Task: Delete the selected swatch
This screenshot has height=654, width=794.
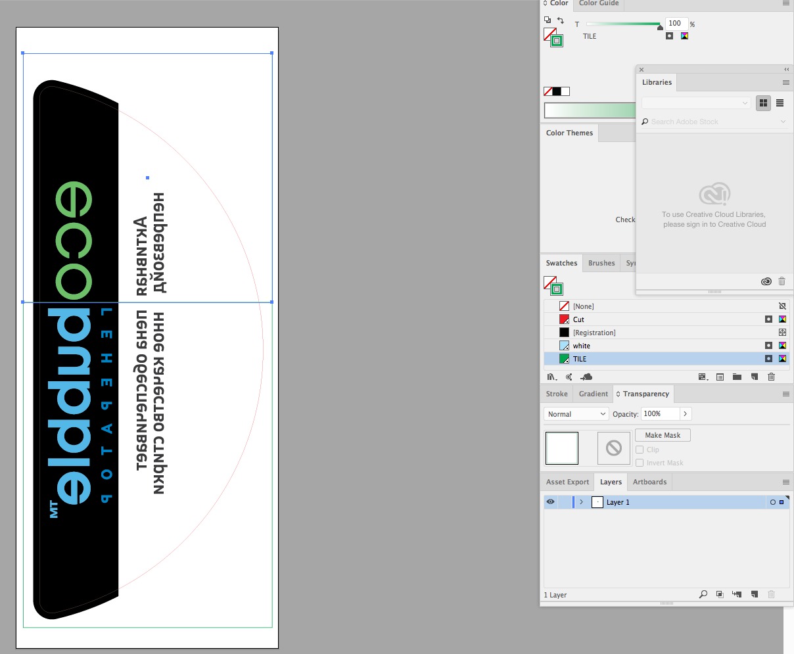Action: [772, 377]
